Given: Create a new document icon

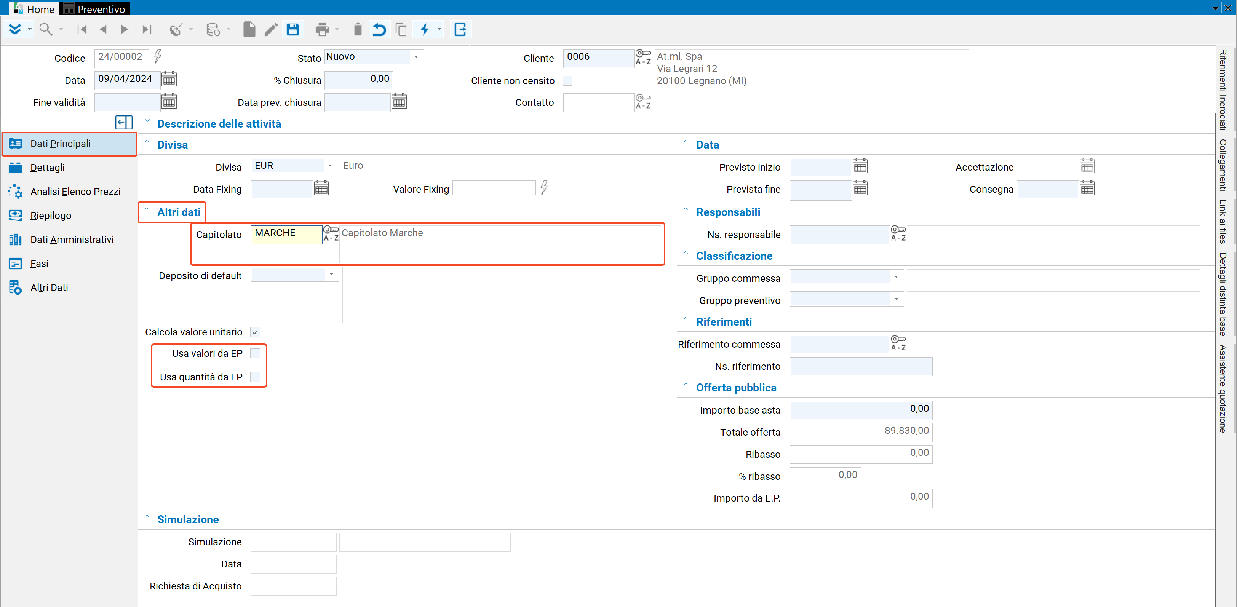Looking at the screenshot, I should [249, 29].
